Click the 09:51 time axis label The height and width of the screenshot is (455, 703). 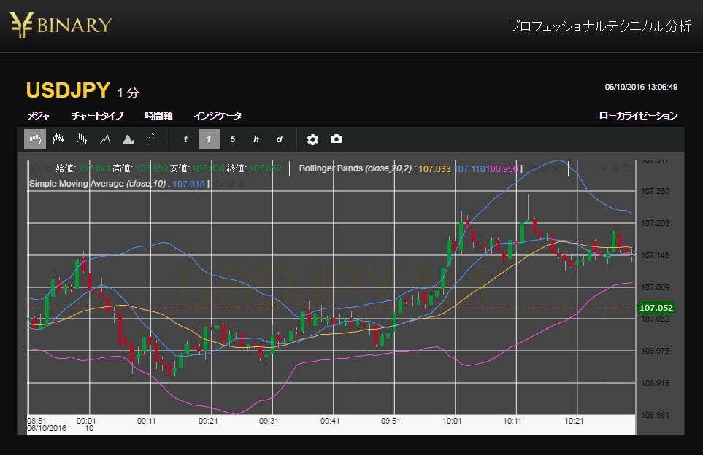[x=391, y=421]
